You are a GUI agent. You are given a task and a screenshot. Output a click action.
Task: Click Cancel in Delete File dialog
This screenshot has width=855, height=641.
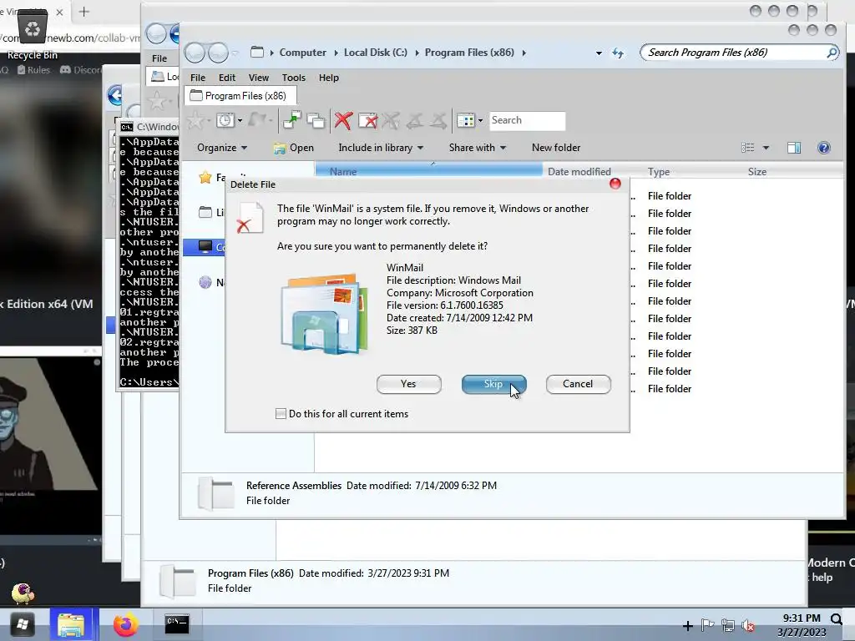pyautogui.click(x=578, y=384)
